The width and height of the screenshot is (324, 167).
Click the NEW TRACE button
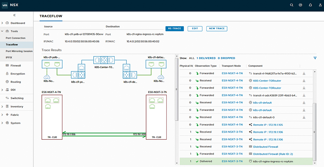pyautogui.click(x=217, y=29)
